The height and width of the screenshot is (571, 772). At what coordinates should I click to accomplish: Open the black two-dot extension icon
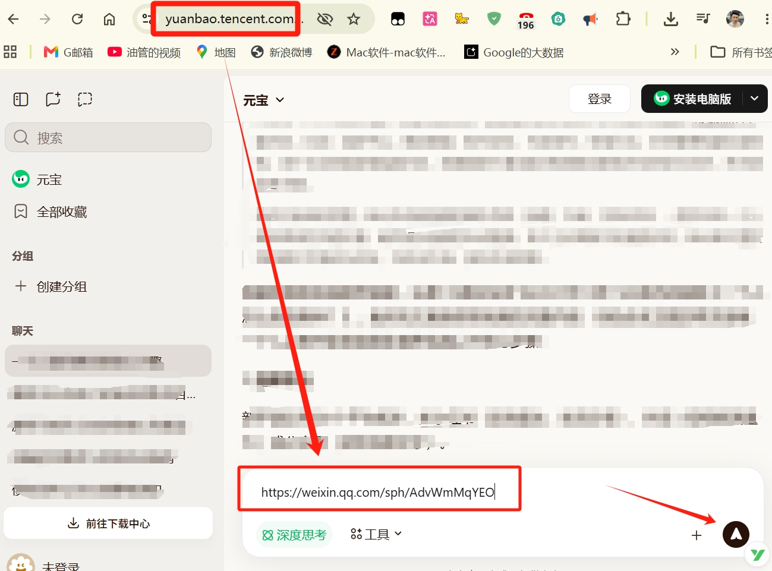click(398, 19)
